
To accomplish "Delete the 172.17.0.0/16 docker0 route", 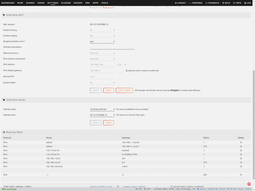I will (x=241, y=151).
